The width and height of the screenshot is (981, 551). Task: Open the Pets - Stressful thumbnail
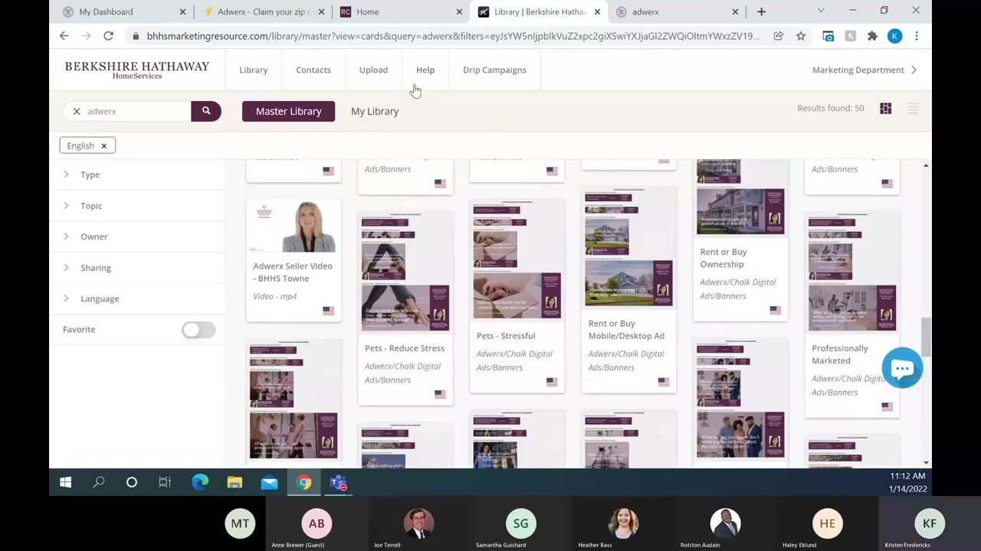tap(517, 261)
